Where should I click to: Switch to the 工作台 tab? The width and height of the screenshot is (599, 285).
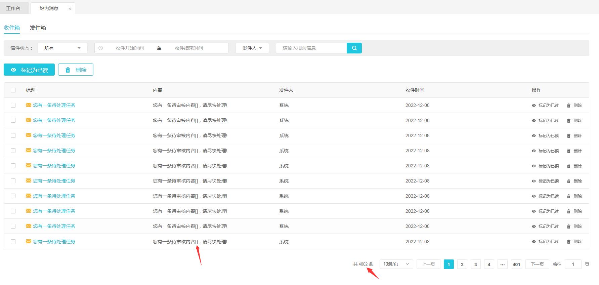click(13, 8)
